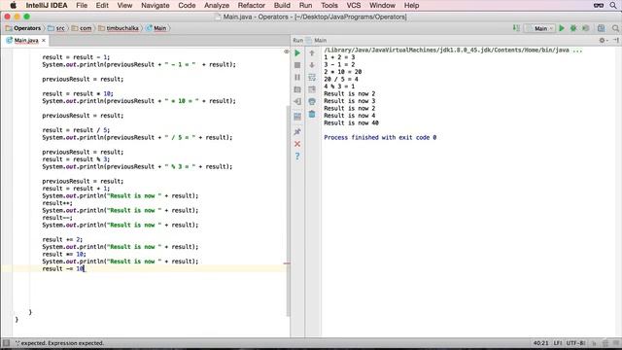Open the Run menu
The width and height of the screenshot is (622, 350).
[305, 6]
